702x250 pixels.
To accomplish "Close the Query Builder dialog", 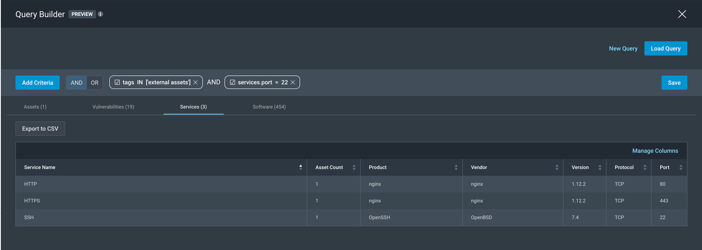I will (682, 14).
